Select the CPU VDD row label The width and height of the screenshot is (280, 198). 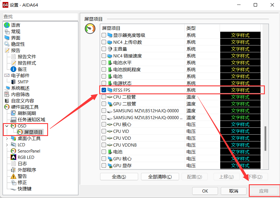122,138
